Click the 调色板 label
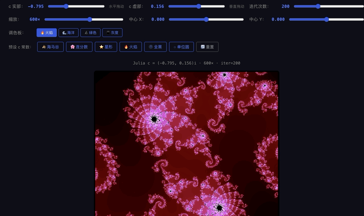The width and height of the screenshot is (364, 216). click(16, 33)
